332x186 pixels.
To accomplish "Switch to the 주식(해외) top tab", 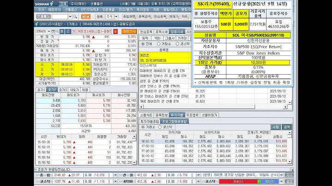I will point(78,4).
